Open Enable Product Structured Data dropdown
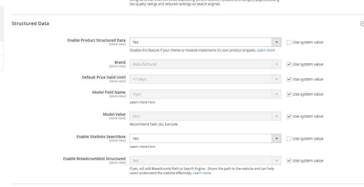 (x=205, y=42)
